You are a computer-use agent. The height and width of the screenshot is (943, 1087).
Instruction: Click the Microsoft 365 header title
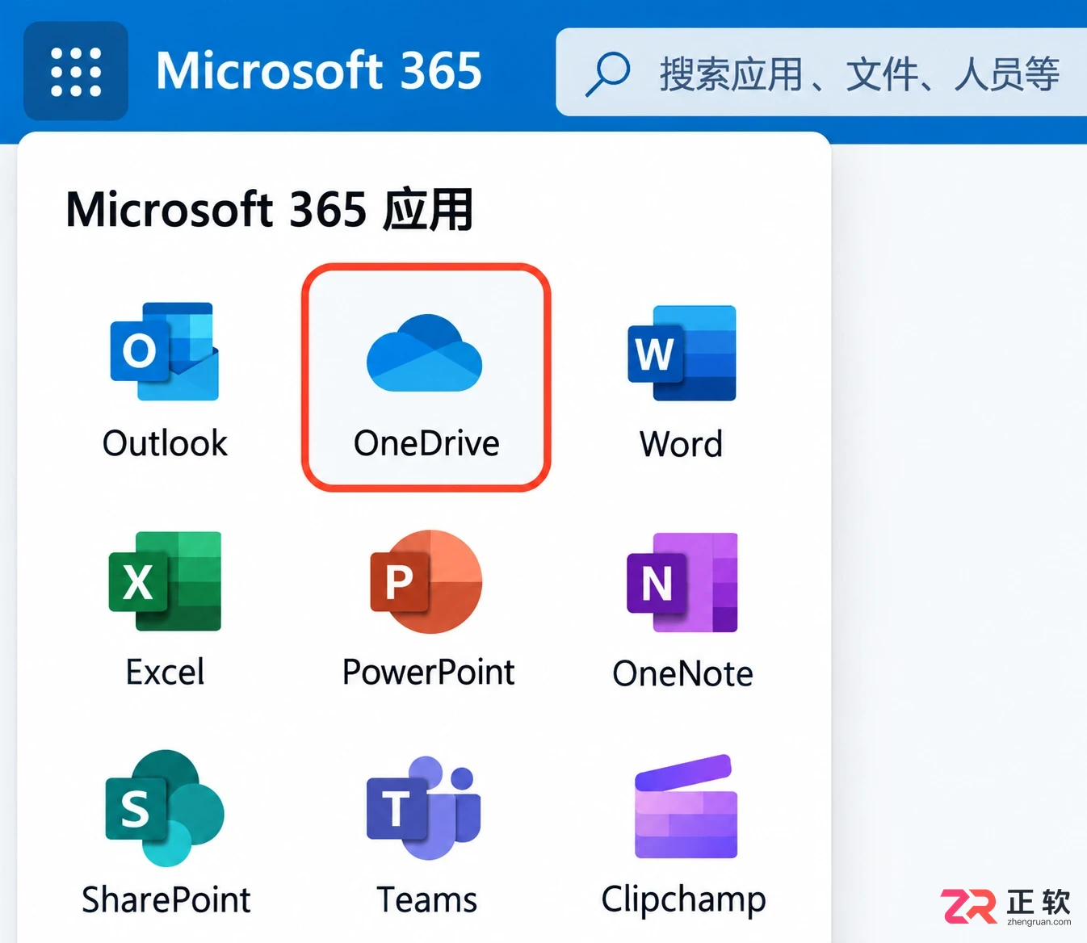point(319,71)
